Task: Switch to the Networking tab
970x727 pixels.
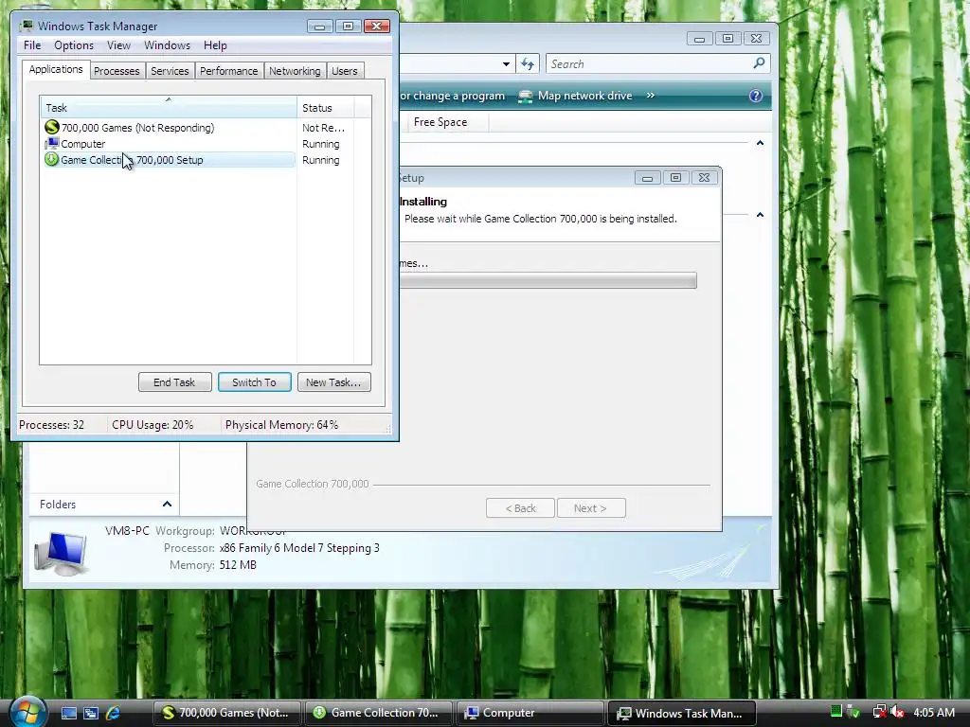Action: (x=296, y=71)
